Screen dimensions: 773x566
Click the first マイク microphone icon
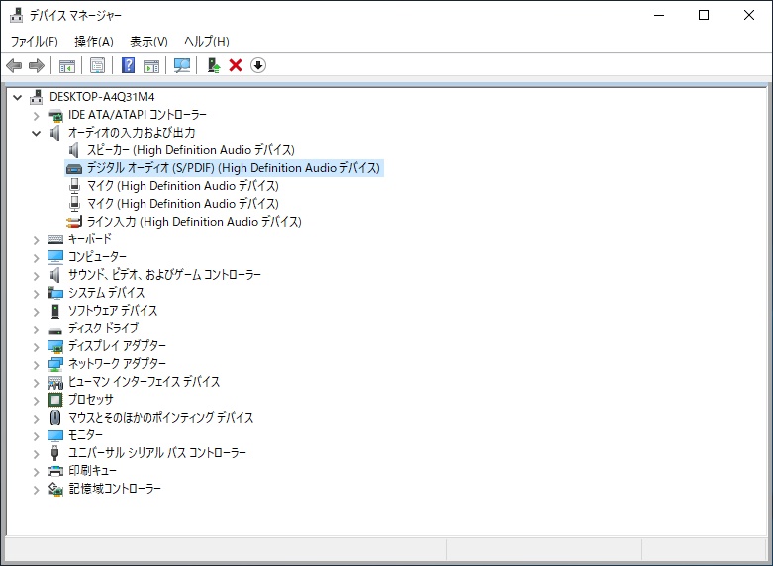(x=74, y=186)
